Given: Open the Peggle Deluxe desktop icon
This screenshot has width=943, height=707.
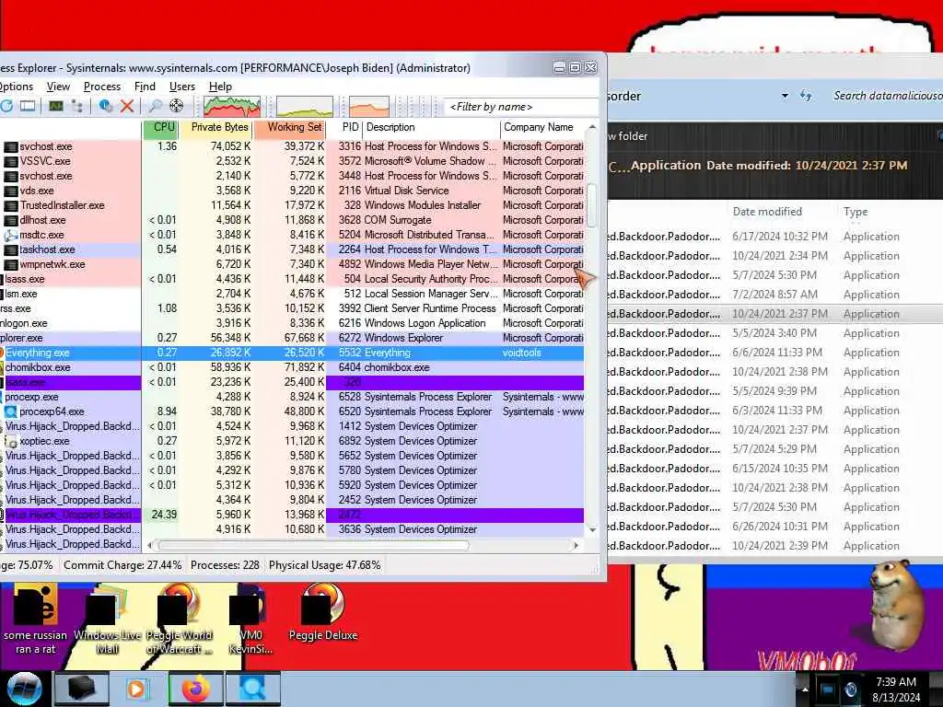Looking at the screenshot, I should [323, 612].
